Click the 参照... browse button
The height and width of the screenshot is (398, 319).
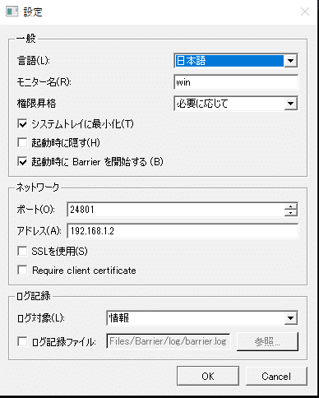267,341
